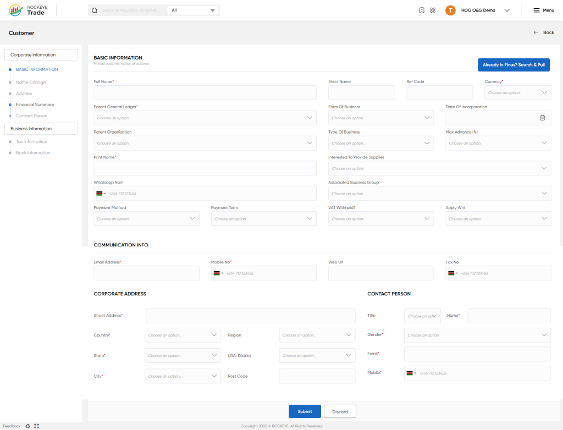Click the Back link

point(548,32)
